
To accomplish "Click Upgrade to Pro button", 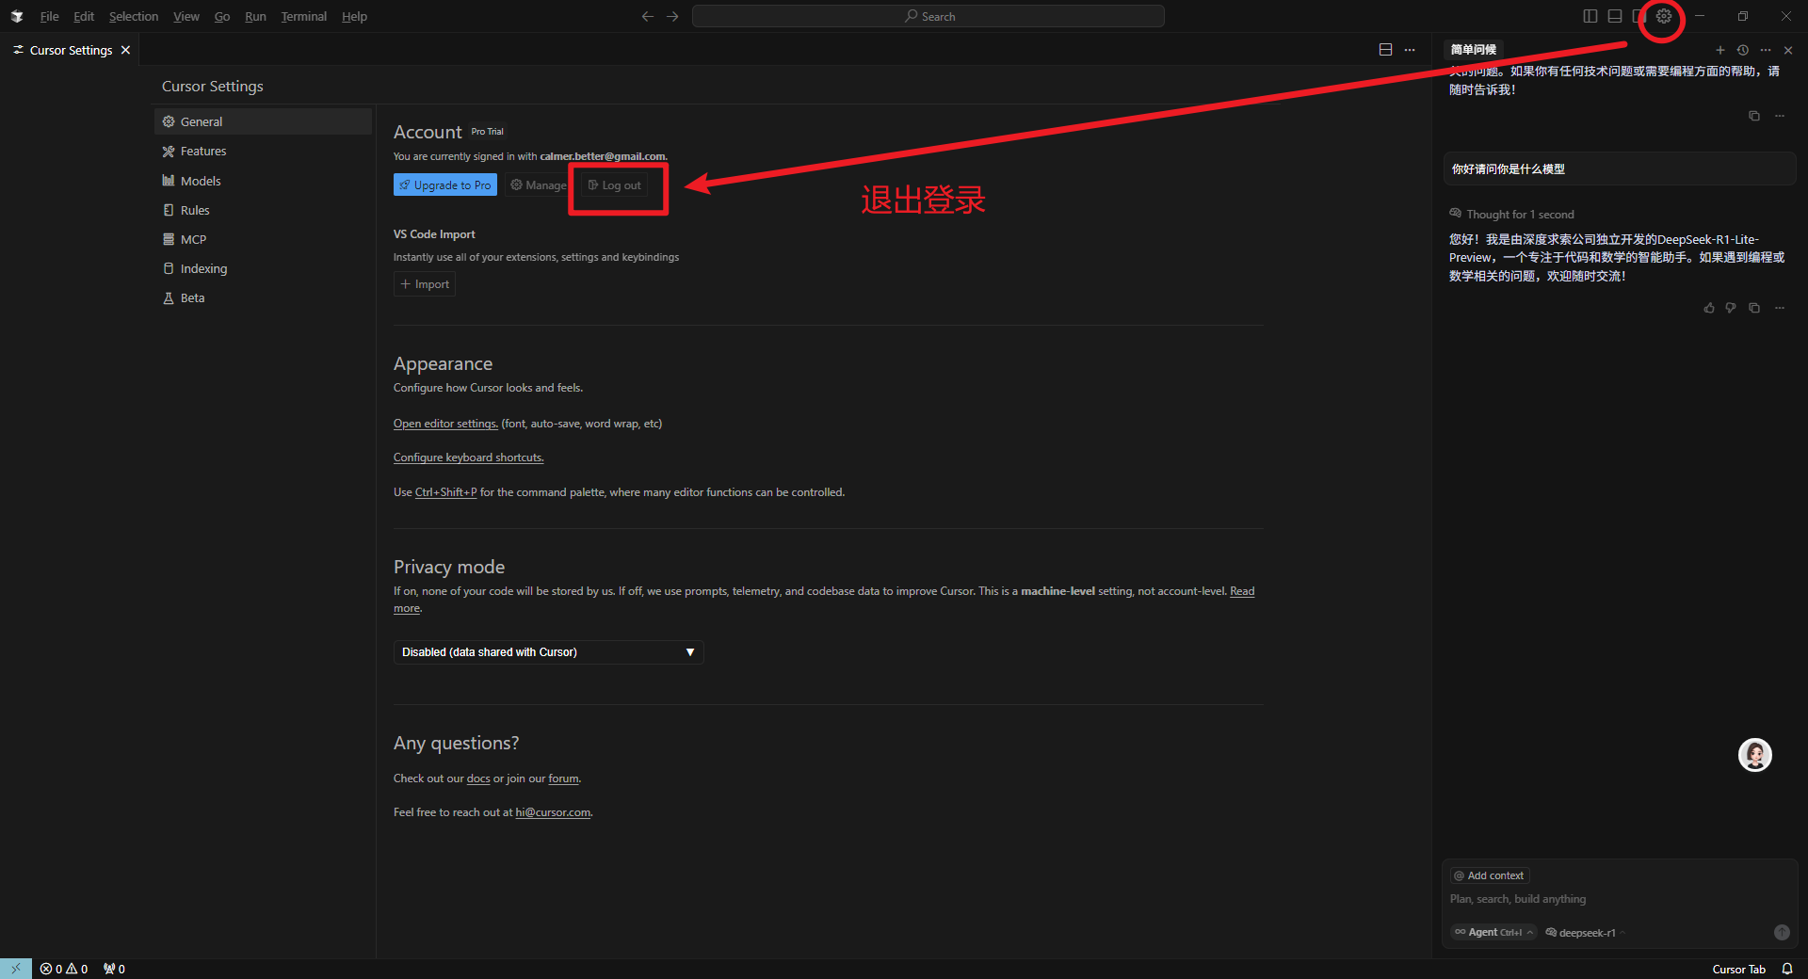I will (444, 185).
